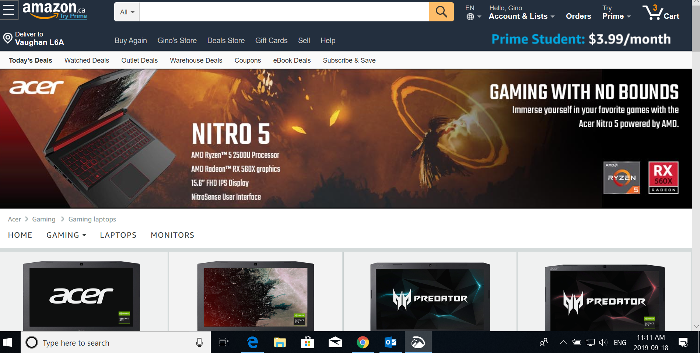The height and width of the screenshot is (353, 700).
Task: Launch Google Chrome from the taskbar
Action: coord(363,343)
